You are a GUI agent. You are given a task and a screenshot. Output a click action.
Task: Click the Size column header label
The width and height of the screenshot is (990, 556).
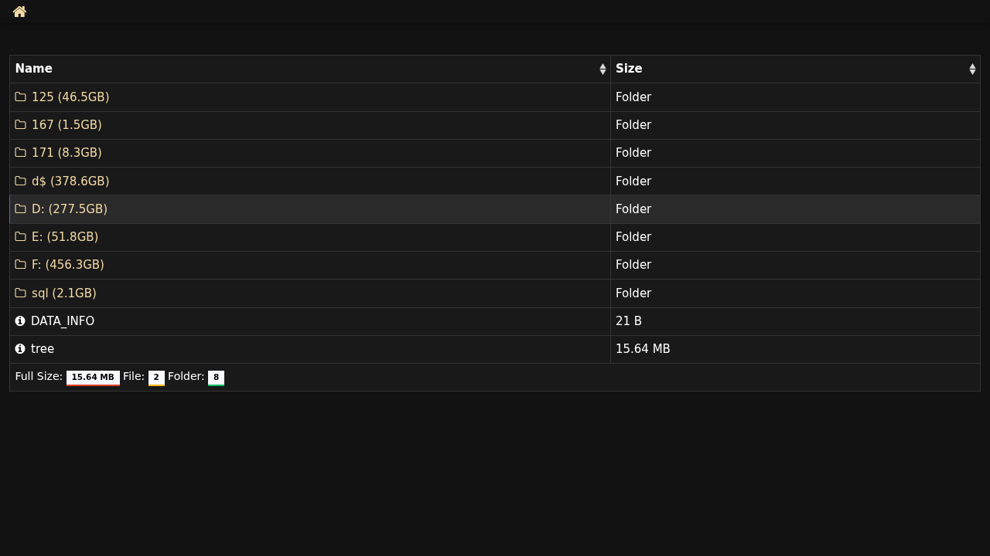[629, 69]
